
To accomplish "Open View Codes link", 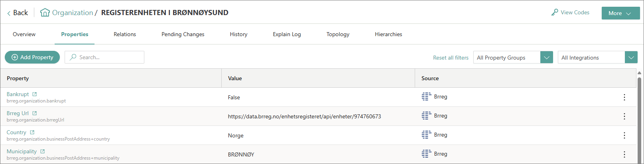I will point(570,13).
